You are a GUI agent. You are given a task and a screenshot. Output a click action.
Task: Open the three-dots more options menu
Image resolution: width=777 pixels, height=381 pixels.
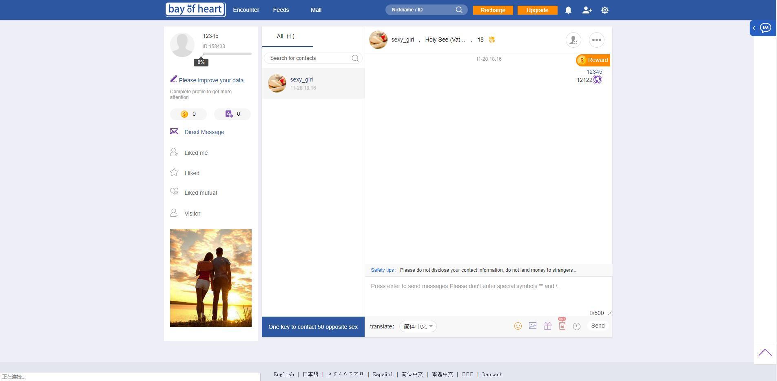tap(596, 40)
